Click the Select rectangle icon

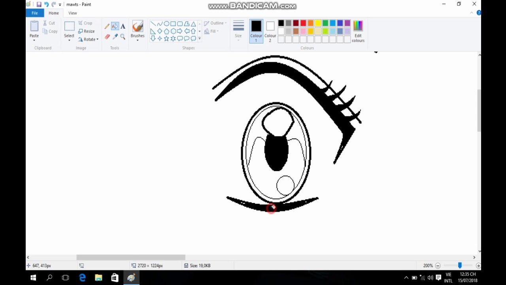tap(69, 27)
